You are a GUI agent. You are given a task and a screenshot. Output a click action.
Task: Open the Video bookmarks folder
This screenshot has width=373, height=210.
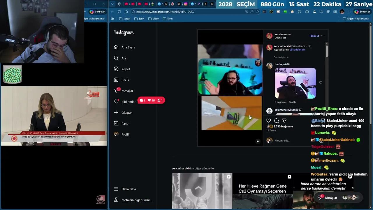click(x=154, y=19)
